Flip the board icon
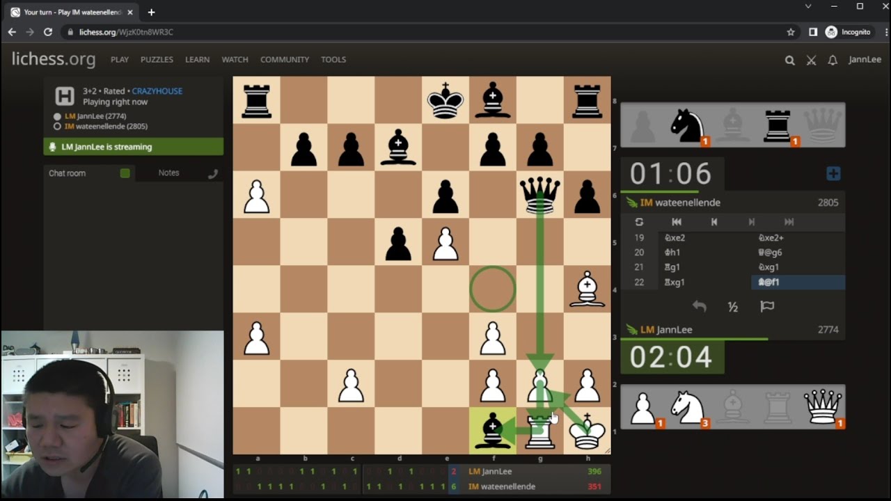891x501 pixels. click(639, 222)
